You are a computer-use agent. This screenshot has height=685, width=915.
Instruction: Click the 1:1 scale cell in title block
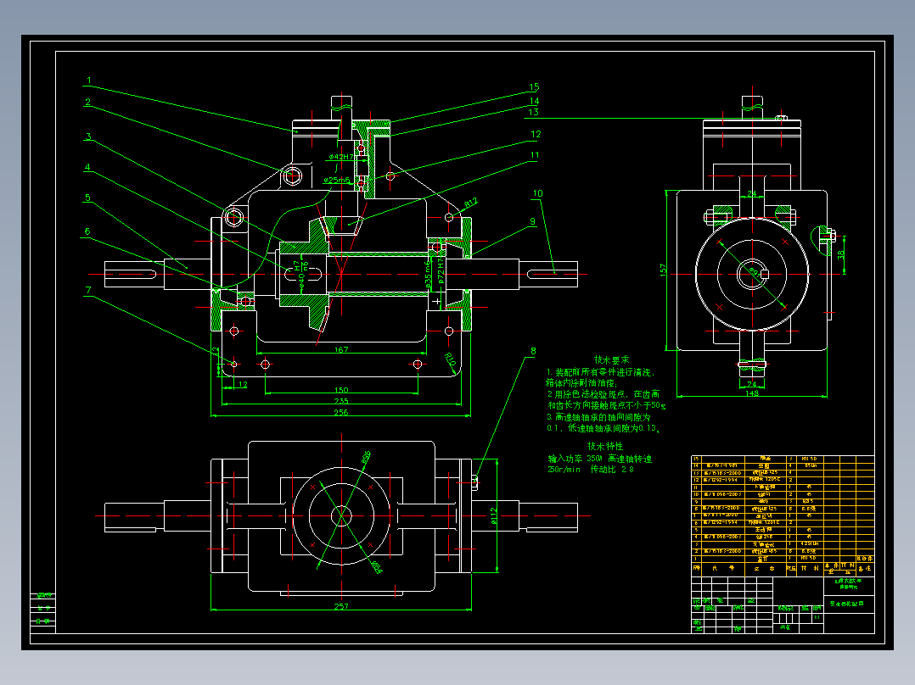[817, 617]
